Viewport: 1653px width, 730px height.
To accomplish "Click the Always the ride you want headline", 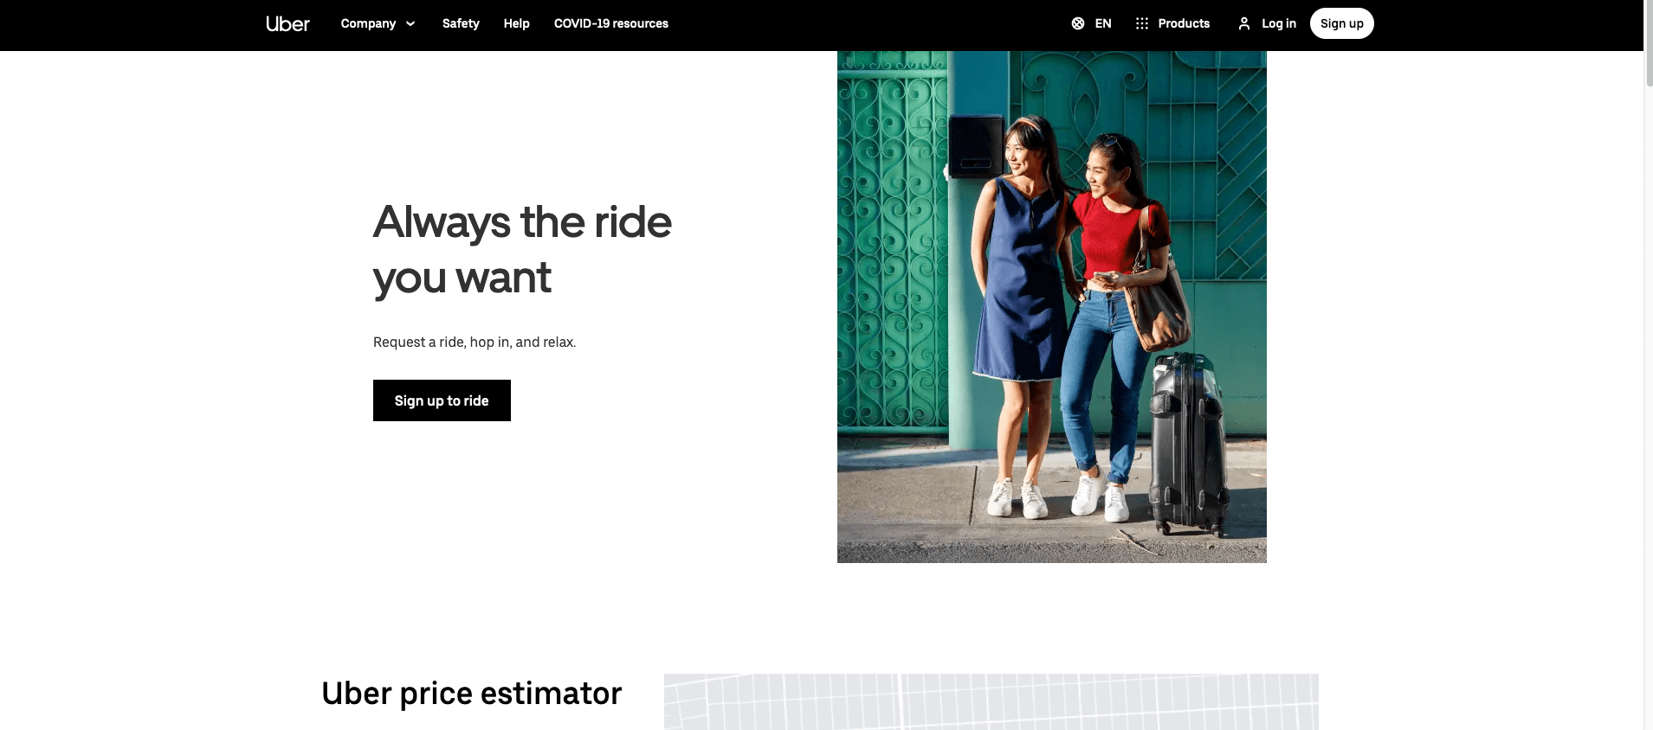I will point(522,250).
